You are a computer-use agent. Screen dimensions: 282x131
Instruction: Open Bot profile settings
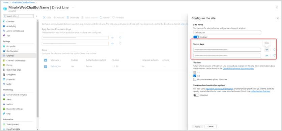11,46
